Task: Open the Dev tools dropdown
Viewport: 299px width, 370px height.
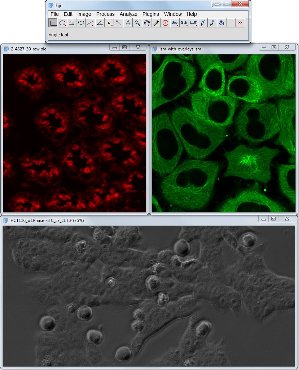Action: (175, 23)
